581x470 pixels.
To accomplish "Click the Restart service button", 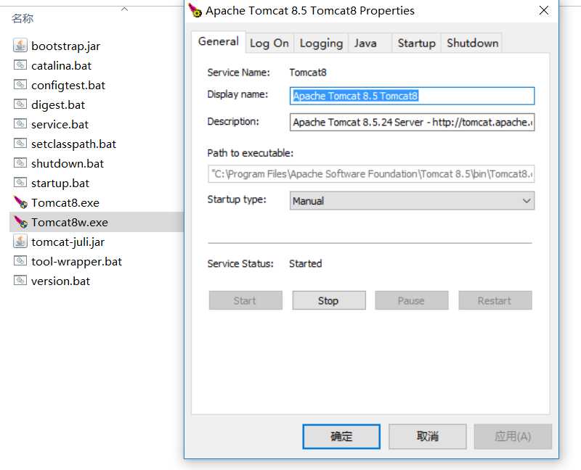I will (495, 300).
